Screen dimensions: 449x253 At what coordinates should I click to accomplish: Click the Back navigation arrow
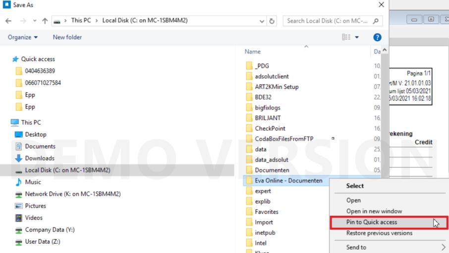pos(8,21)
